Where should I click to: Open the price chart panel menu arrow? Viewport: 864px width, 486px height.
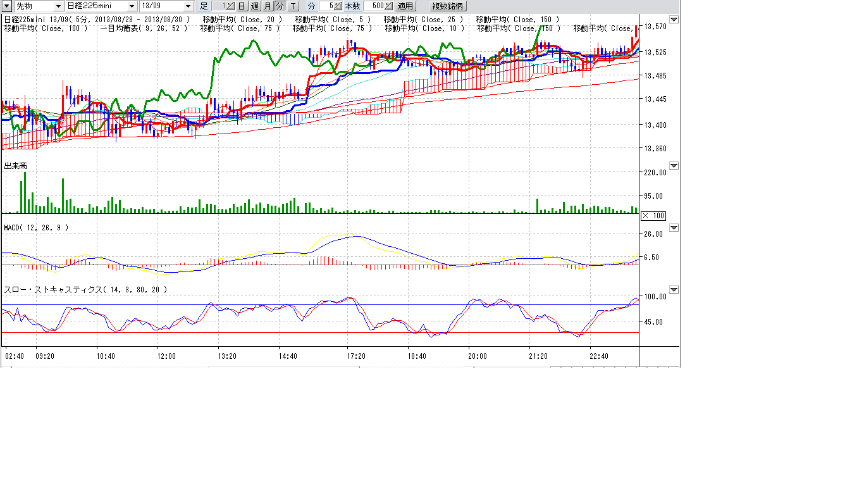[674, 20]
